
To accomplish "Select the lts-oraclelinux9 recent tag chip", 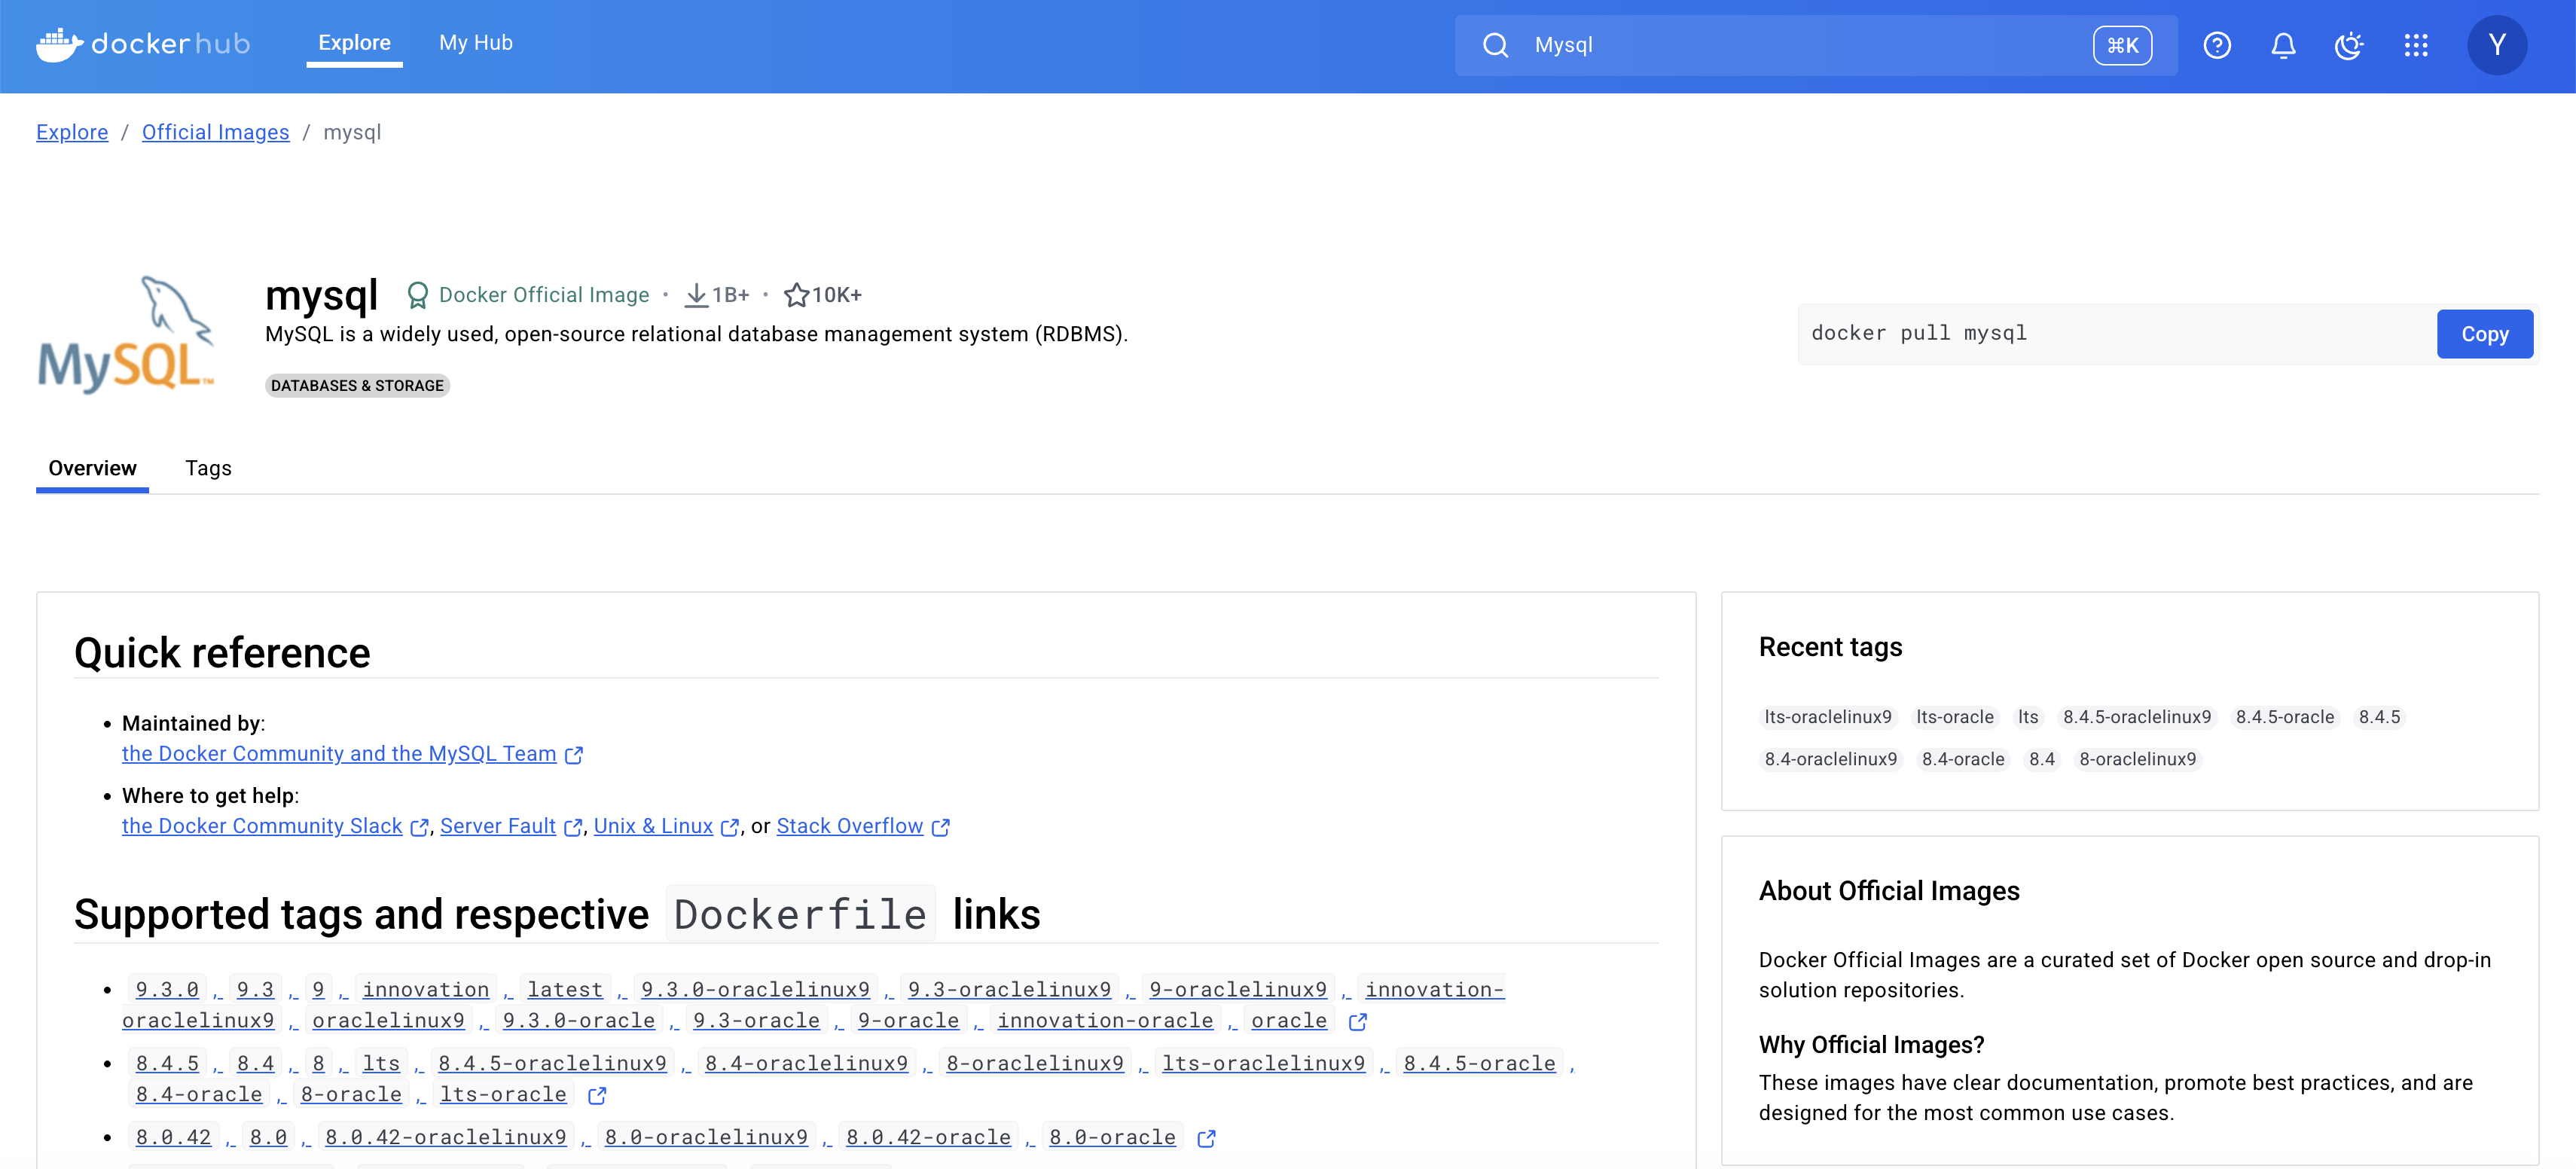I will click(x=1827, y=717).
